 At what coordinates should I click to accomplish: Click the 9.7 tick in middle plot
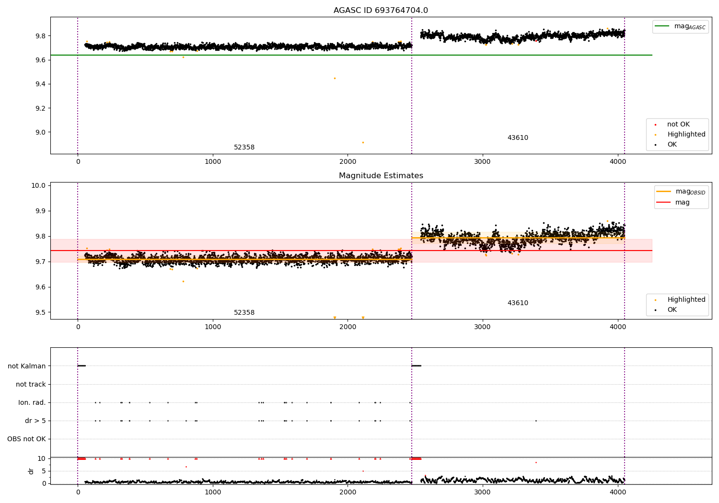[x=40, y=262]
